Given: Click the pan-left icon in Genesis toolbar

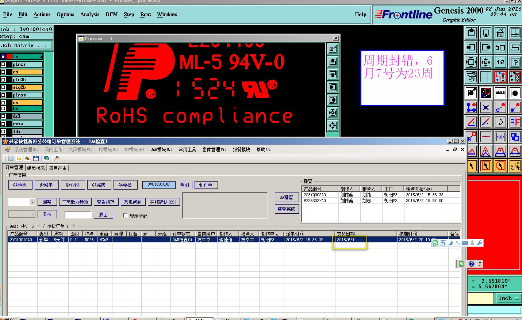Looking at the screenshot, I should (x=471, y=47).
